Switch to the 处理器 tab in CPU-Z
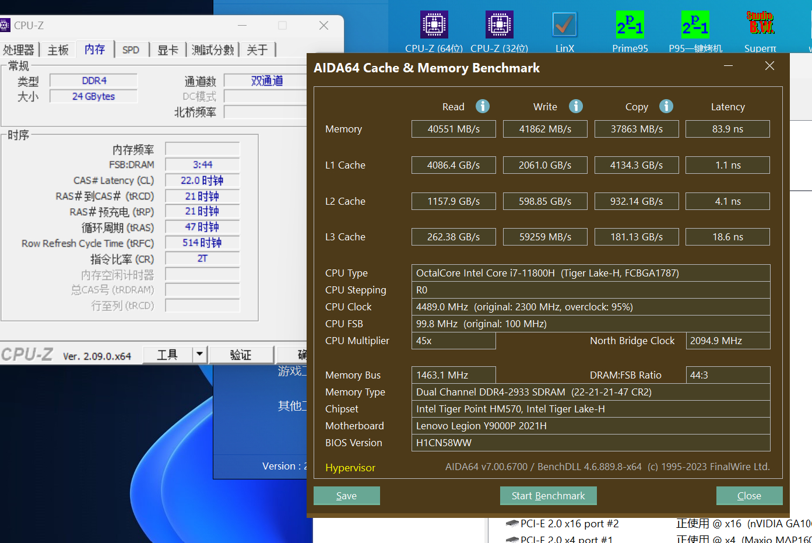Image resolution: width=812 pixels, height=543 pixels. 19,50
